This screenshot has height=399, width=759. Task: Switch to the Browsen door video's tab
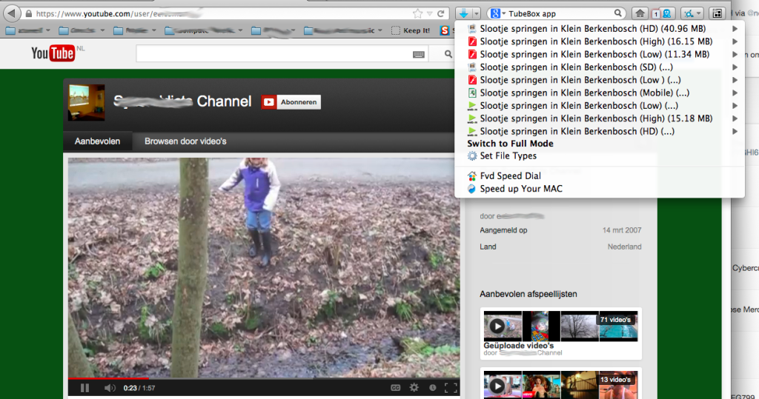pyautogui.click(x=185, y=141)
